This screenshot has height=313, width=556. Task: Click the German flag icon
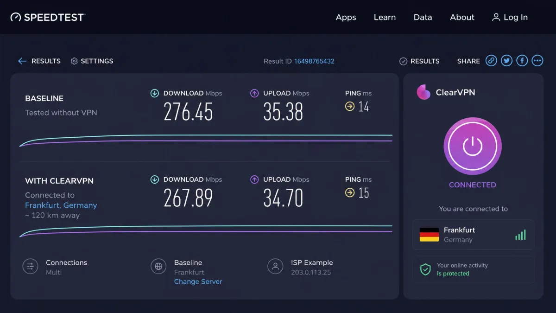[429, 235]
